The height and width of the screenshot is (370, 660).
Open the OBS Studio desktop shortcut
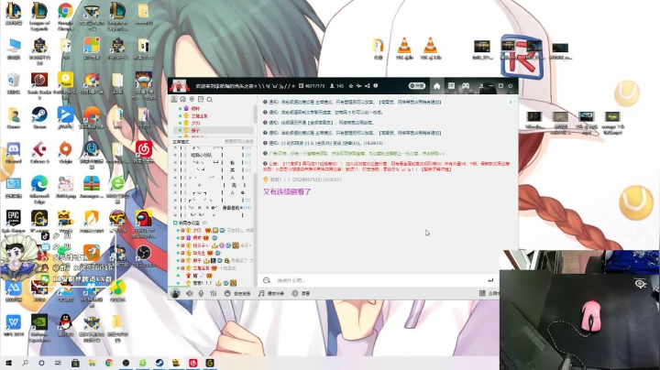tap(144, 256)
